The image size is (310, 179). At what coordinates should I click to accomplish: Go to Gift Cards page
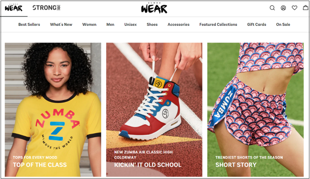tap(257, 25)
